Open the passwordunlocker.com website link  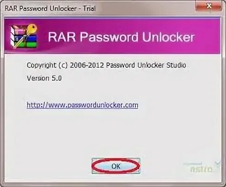(x=82, y=105)
